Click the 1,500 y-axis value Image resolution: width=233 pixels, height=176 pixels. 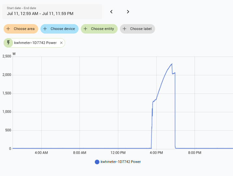pos(7,93)
